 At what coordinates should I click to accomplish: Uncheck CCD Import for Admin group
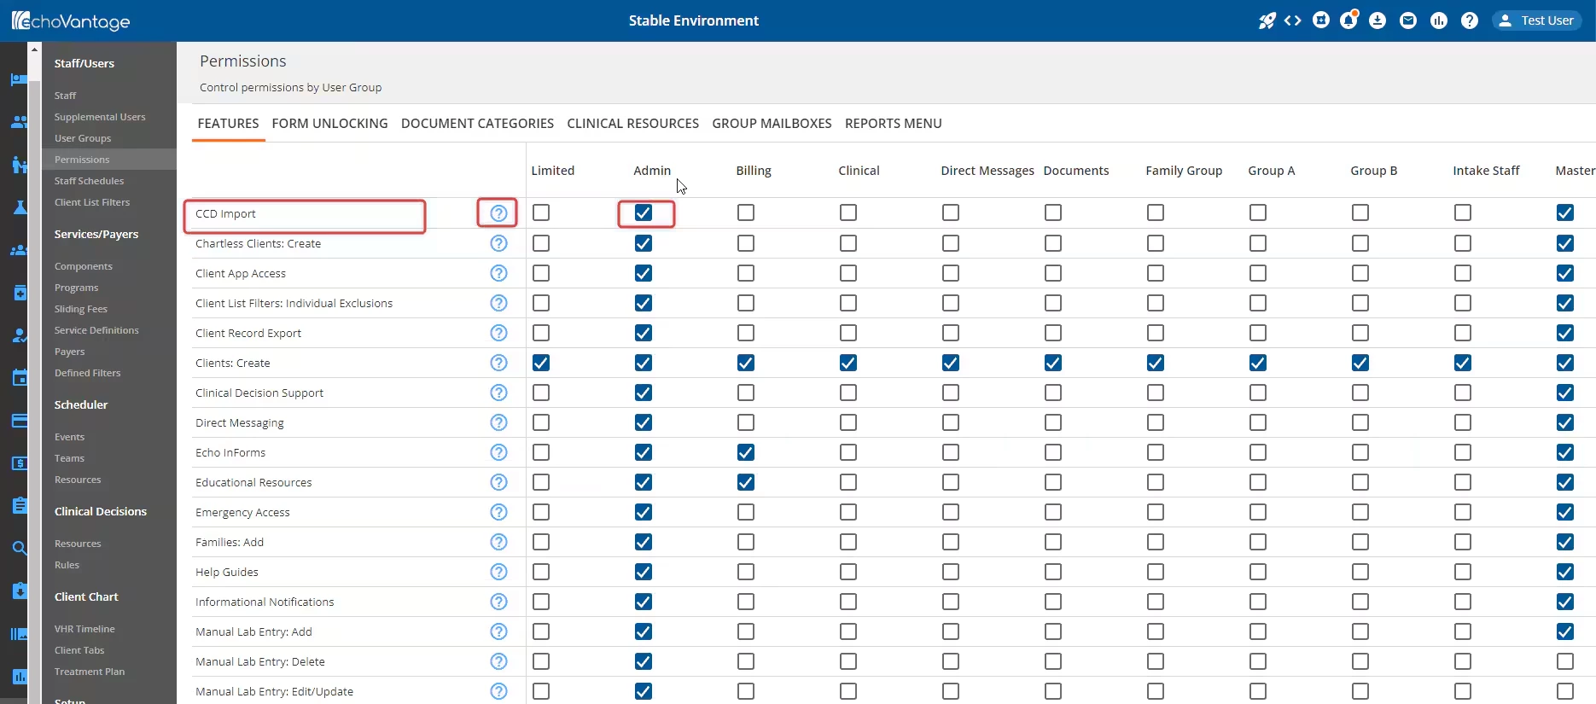coord(644,212)
